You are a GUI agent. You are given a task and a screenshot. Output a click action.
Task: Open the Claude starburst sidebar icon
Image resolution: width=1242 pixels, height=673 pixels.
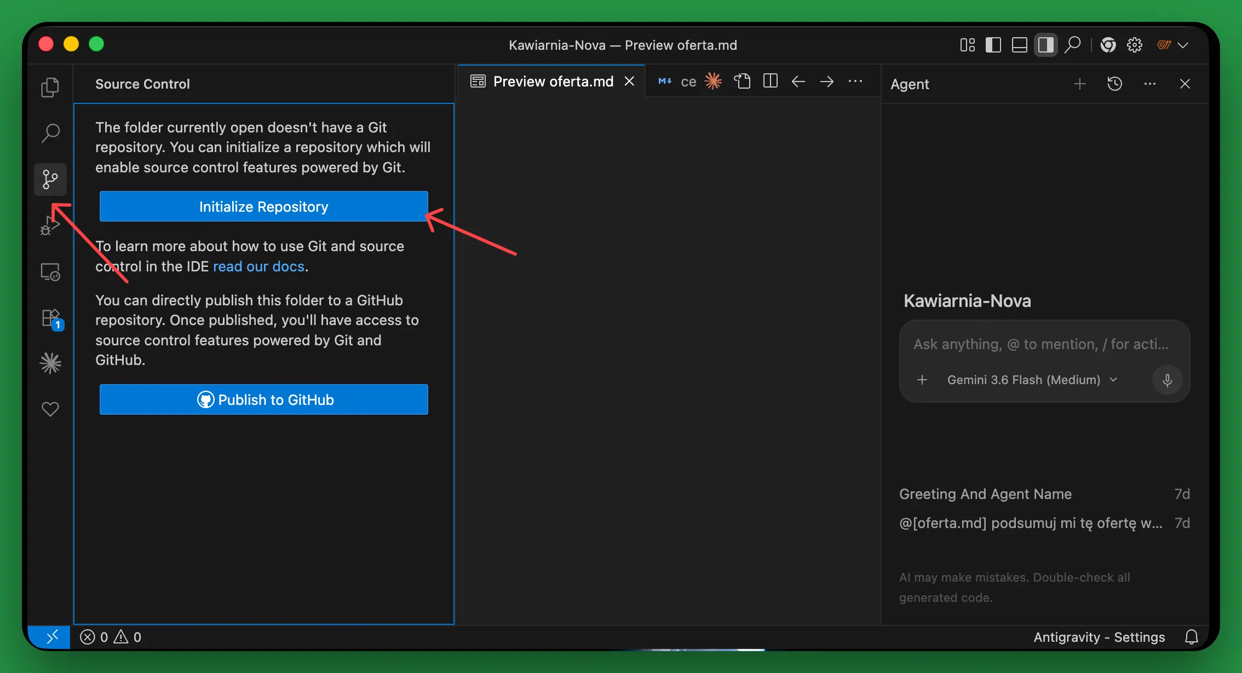(x=50, y=363)
